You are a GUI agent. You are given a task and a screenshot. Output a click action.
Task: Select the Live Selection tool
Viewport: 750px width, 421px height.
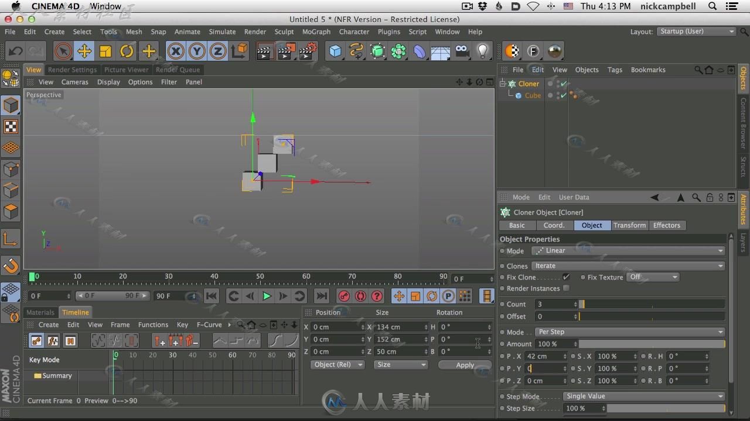click(x=63, y=51)
